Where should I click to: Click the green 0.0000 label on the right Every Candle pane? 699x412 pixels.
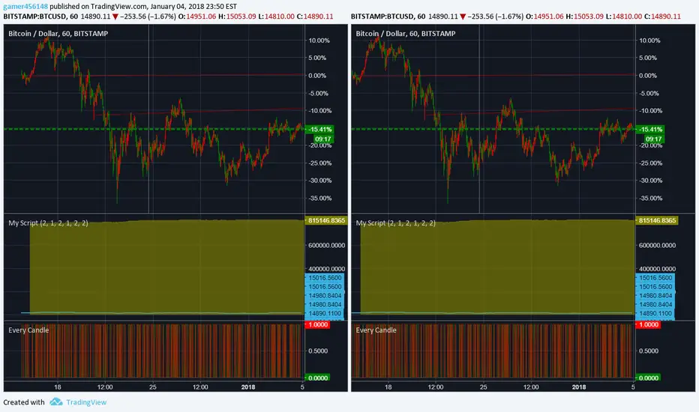click(x=648, y=378)
